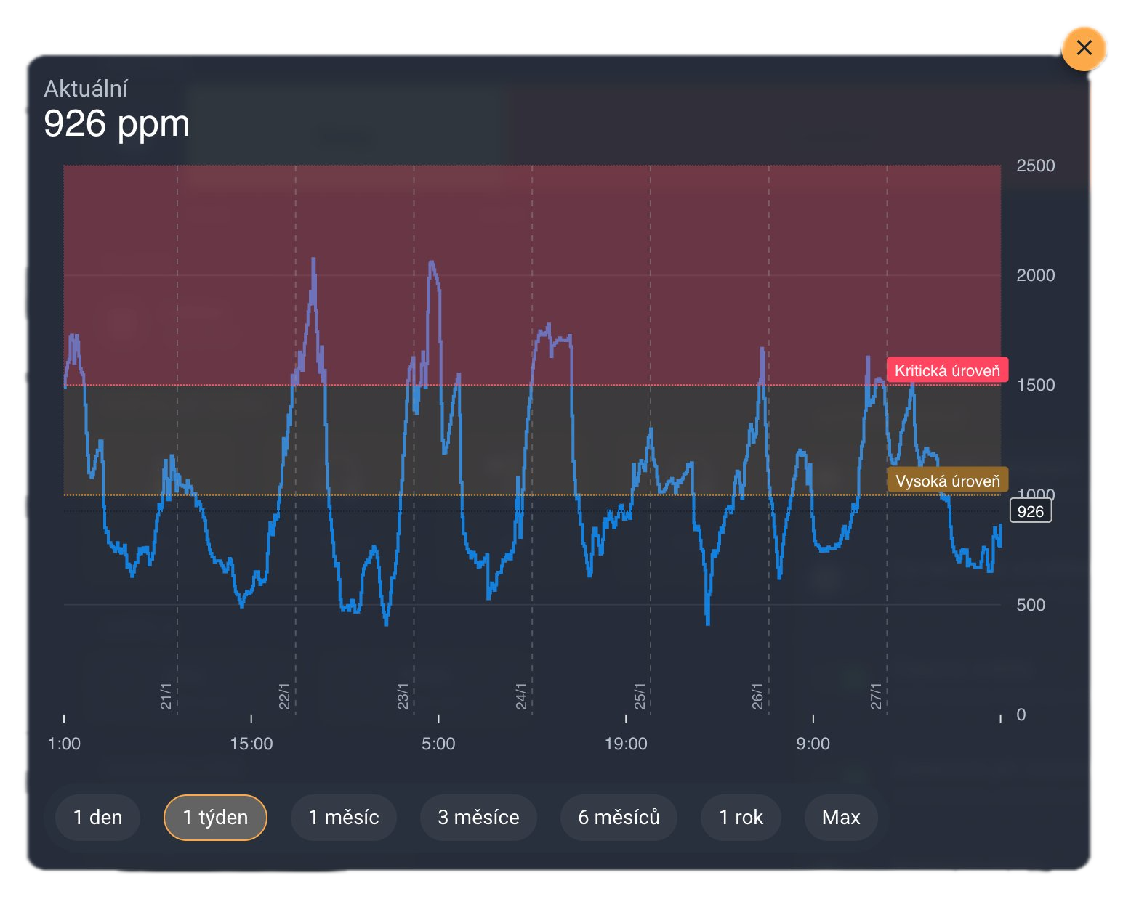Click the 23/1 day divider label
Screen dimensions: 1131x899
coord(403,696)
